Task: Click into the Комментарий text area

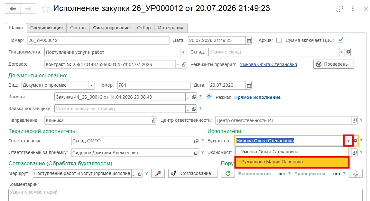Action: pos(185,195)
